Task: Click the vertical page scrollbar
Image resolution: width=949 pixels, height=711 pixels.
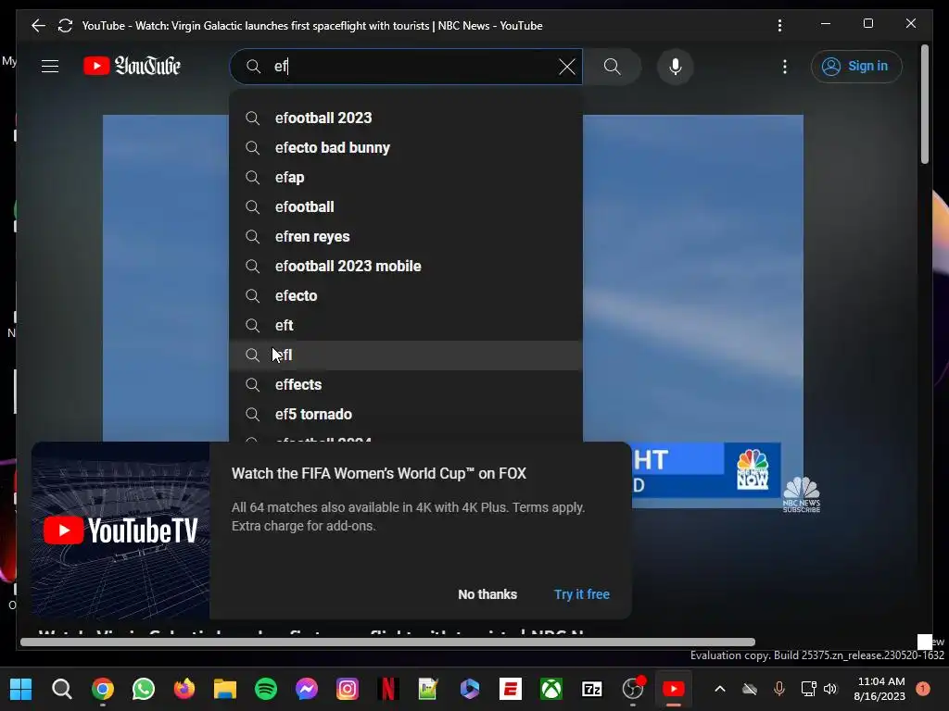Action: coord(924,104)
